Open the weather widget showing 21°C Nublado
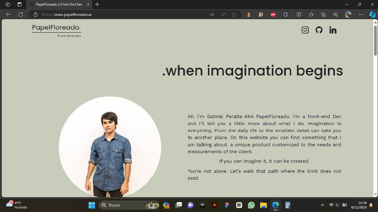 pyautogui.click(x=17, y=205)
